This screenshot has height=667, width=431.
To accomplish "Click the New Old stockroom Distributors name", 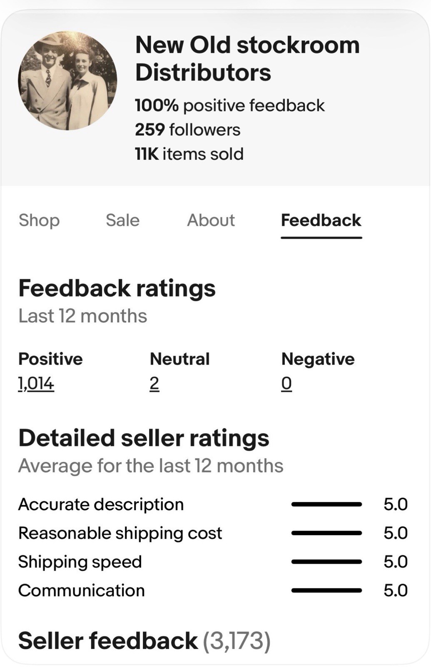I will click(247, 58).
